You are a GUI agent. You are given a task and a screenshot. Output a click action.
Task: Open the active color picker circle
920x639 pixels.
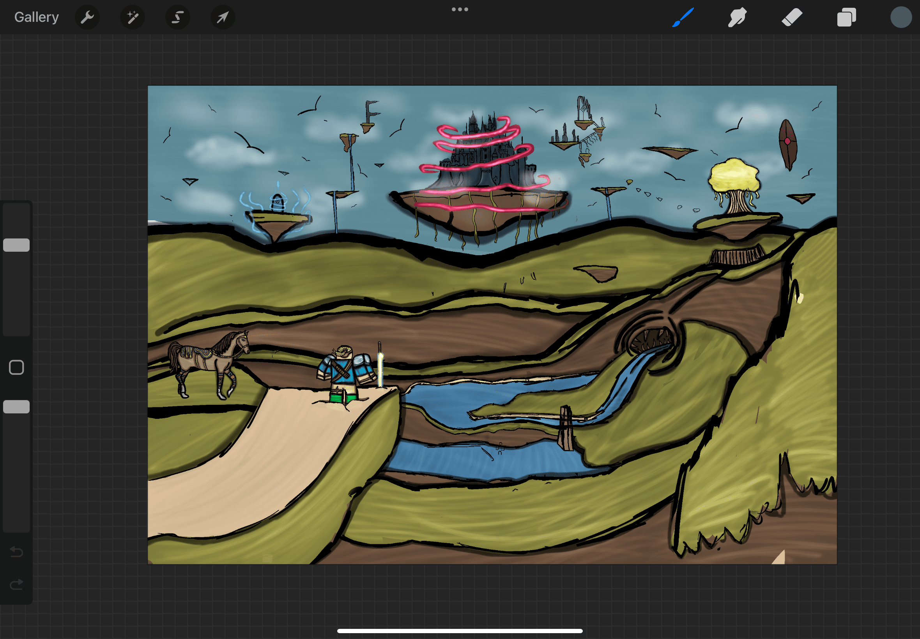[x=901, y=17]
